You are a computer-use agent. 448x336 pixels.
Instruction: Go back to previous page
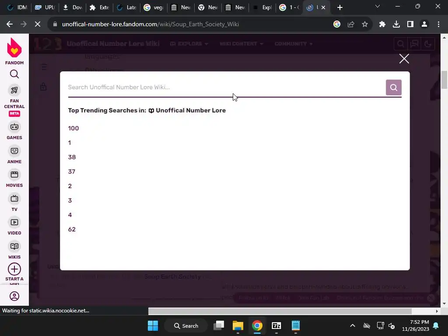(10, 24)
